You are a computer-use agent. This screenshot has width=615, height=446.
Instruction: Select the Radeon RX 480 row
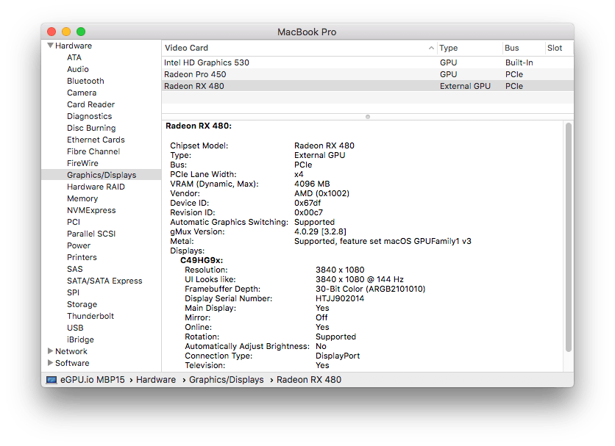click(x=368, y=86)
